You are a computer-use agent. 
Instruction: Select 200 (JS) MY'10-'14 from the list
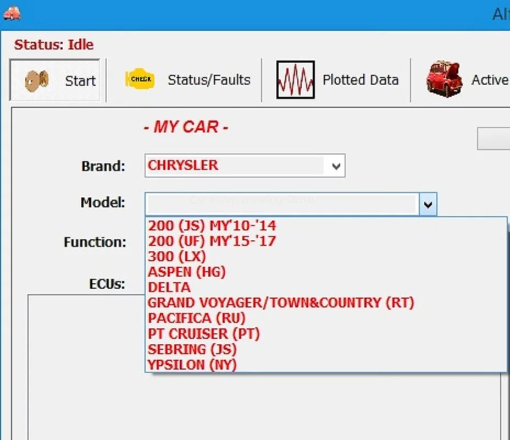pos(212,226)
